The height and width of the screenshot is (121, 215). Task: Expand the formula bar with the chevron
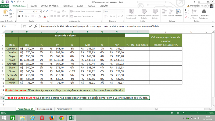click(x=213, y=26)
